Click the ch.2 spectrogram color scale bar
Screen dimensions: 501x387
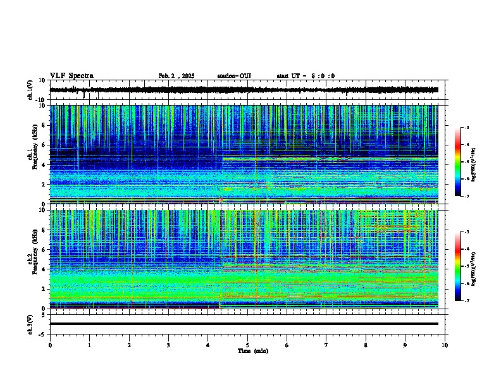[457, 266]
